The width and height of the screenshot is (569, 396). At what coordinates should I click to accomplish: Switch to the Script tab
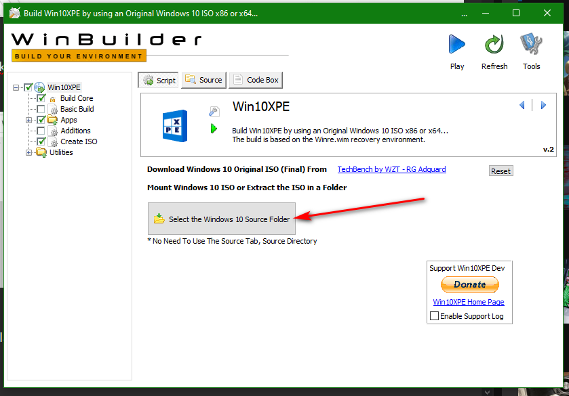(x=158, y=80)
